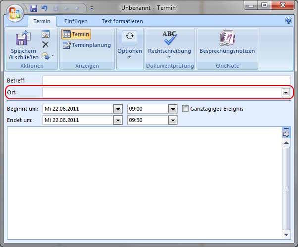298x247 pixels.
Task: Click the Betreff input field
Action: pos(166,81)
